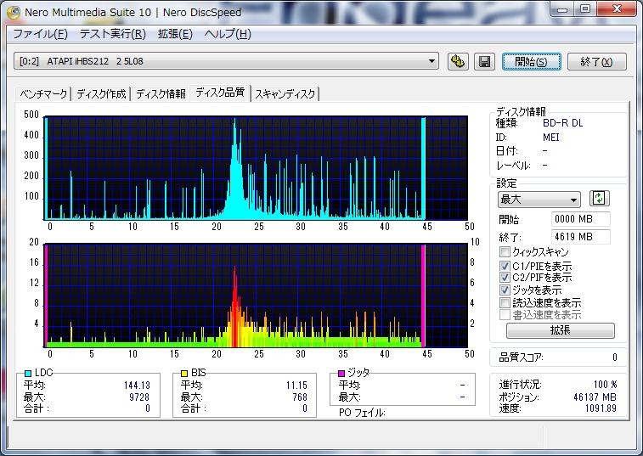Click the BIS error lower graph
The width and height of the screenshot is (643, 456).
tap(256, 296)
